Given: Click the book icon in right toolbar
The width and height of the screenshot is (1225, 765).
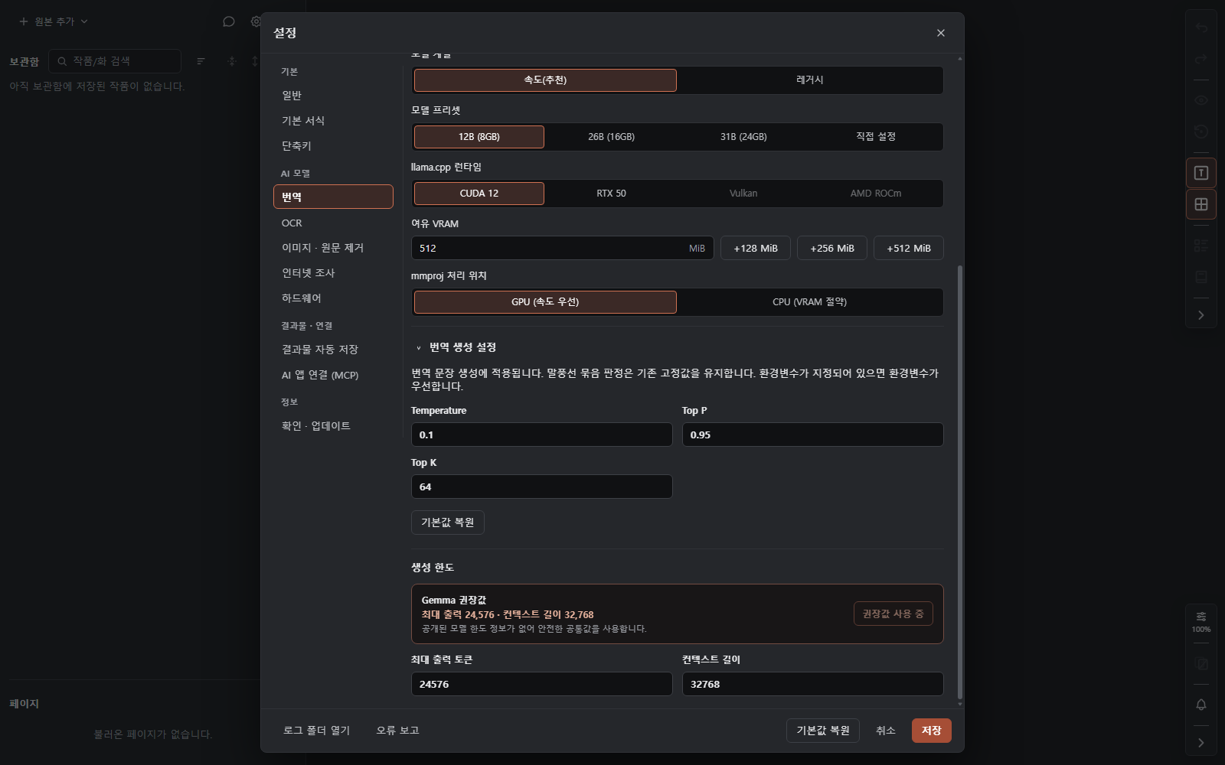Looking at the screenshot, I should [1201, 277].
